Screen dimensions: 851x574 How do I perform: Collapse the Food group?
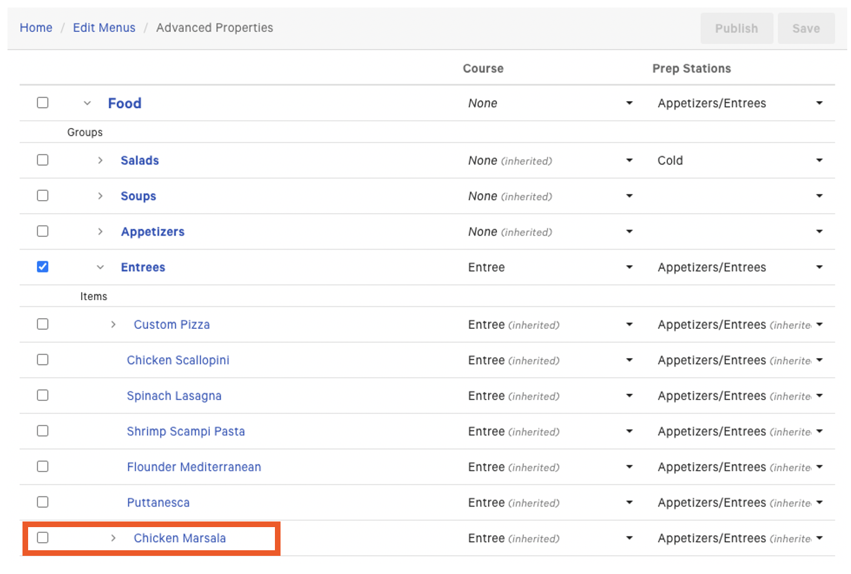[x=87, y=103]
